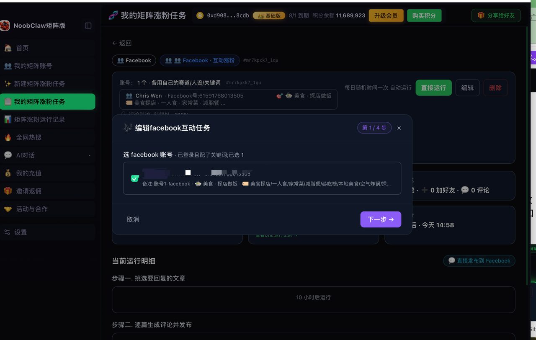
Task: Open 邀请返佣 in the sidebar
Action: click(x=48, y=191)
